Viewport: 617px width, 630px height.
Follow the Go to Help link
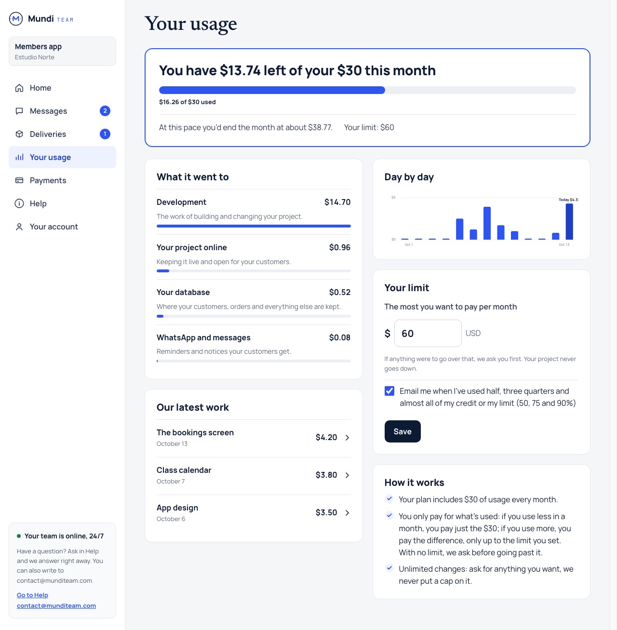point(32,595)
